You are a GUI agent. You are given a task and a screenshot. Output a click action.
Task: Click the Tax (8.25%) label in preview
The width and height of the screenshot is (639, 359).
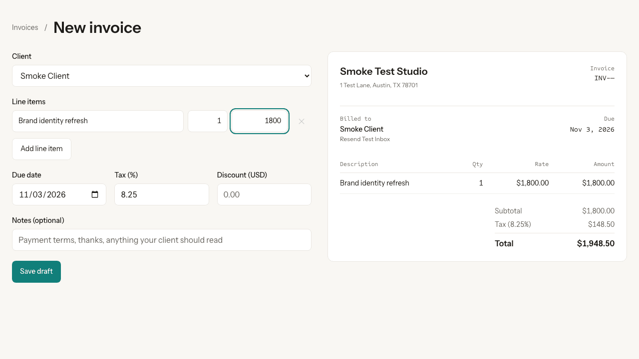click(513, 224)
